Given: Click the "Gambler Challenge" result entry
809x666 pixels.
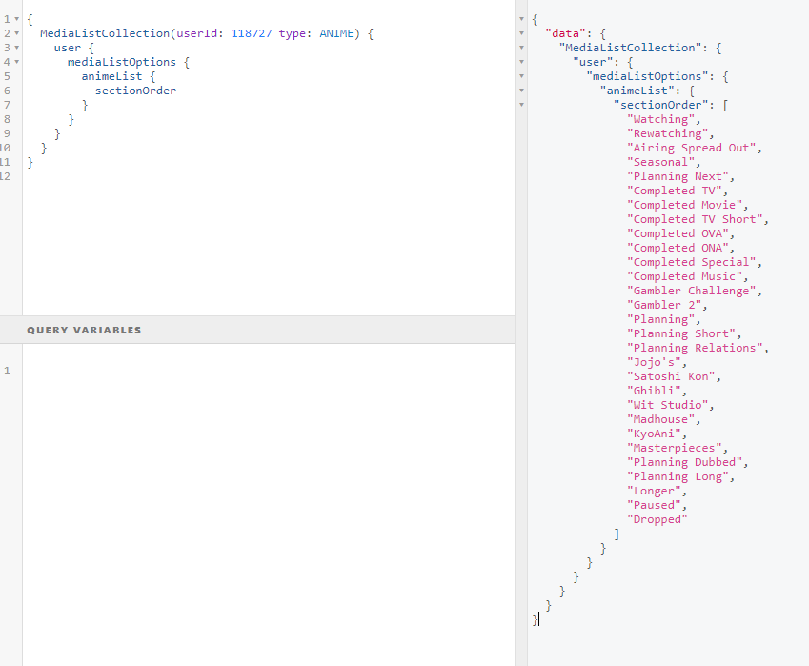Looking at the screenshot, I should pyautogui.click(x=692, y=291).
